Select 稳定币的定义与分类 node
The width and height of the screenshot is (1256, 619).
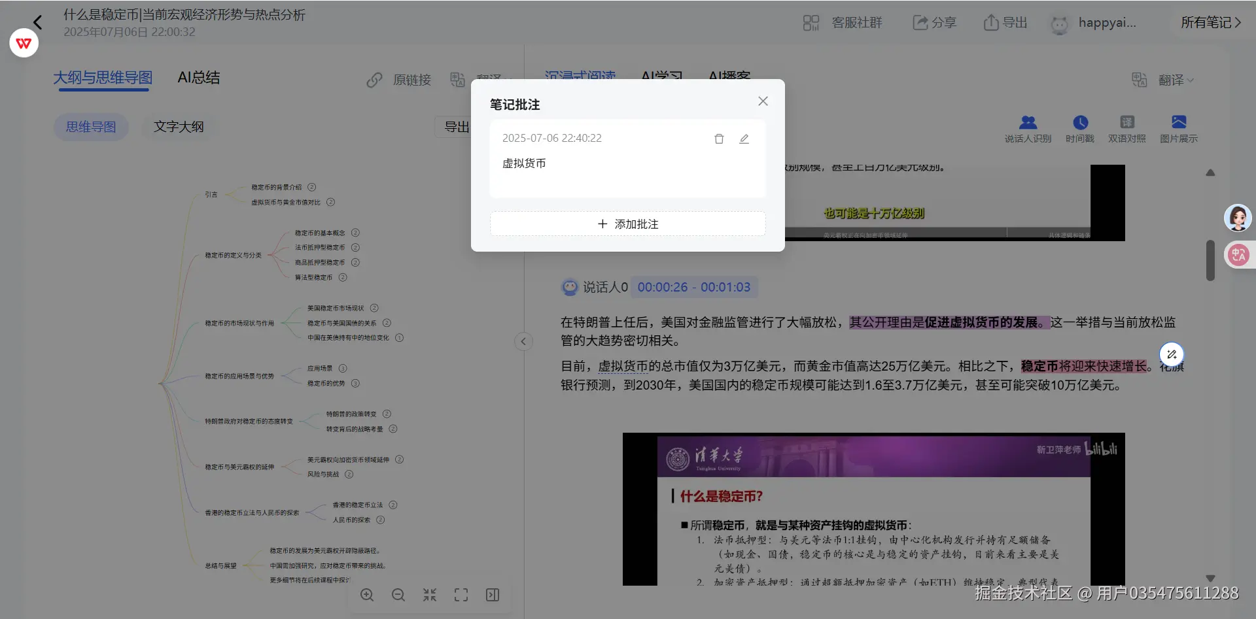tap(233, 256)
